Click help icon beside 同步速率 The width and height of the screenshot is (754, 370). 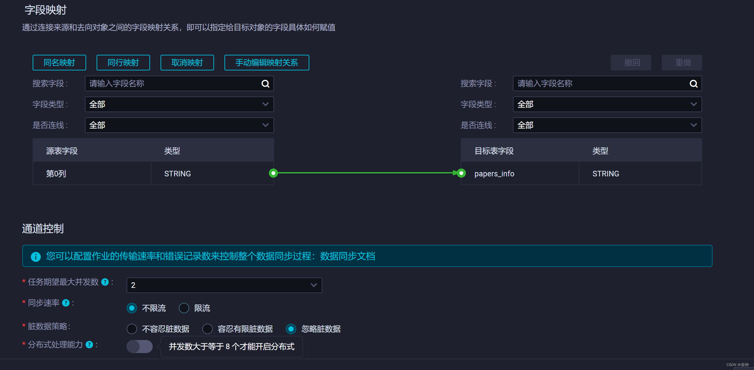[66, 303]
